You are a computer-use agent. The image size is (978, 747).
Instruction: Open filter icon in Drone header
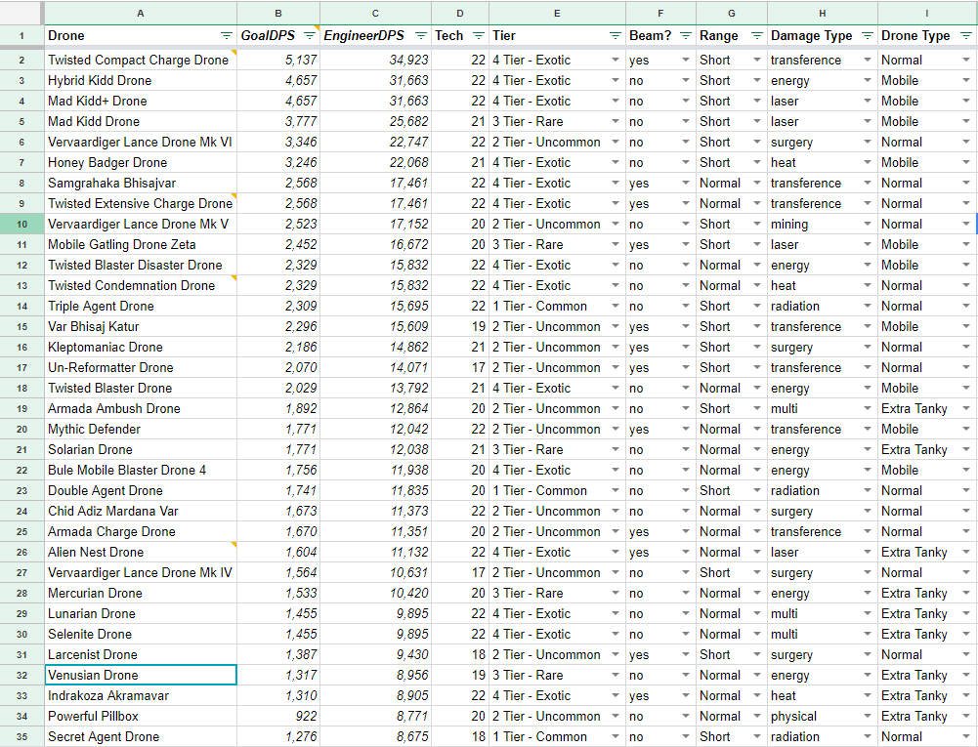pos(227,36)
